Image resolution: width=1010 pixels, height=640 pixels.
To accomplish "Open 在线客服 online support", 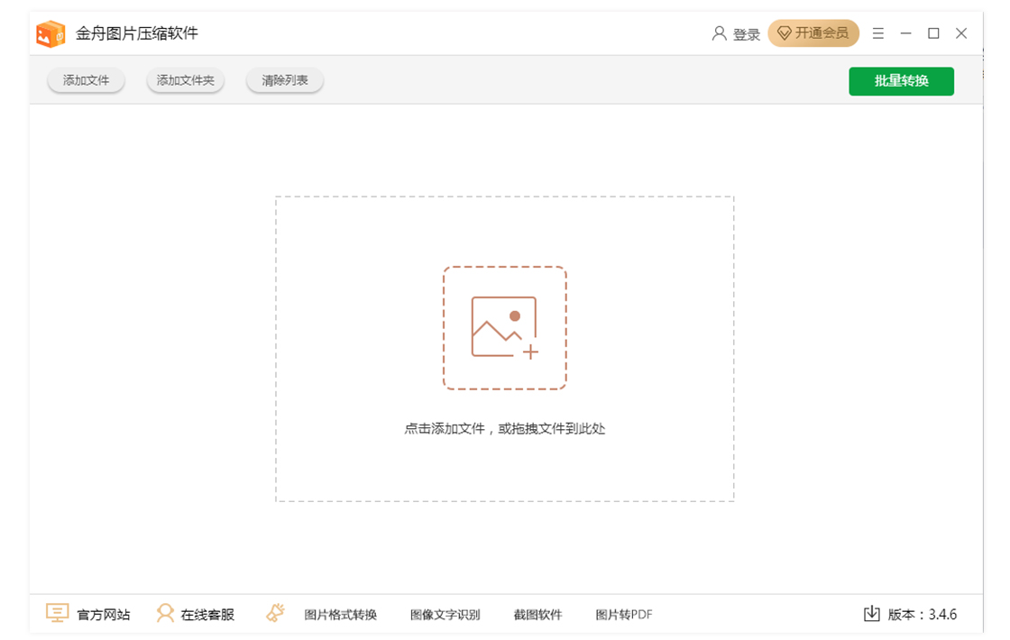I will click(207, 615).
